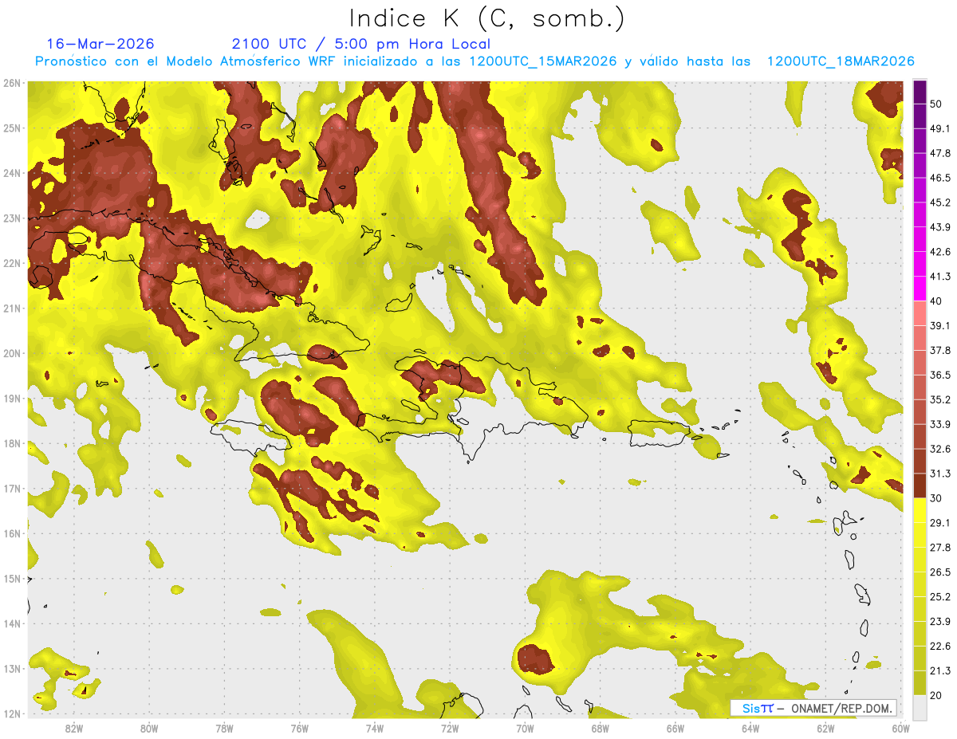Select the 33.9 legend label
Image resolution: width=957 pixels, height=739 pixels.
click(x=940, y=425)
